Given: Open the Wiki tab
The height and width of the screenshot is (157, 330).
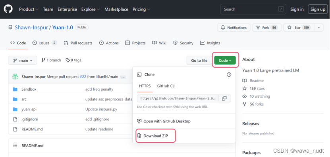Looking at the screenshot, I should tap(159, 43).
